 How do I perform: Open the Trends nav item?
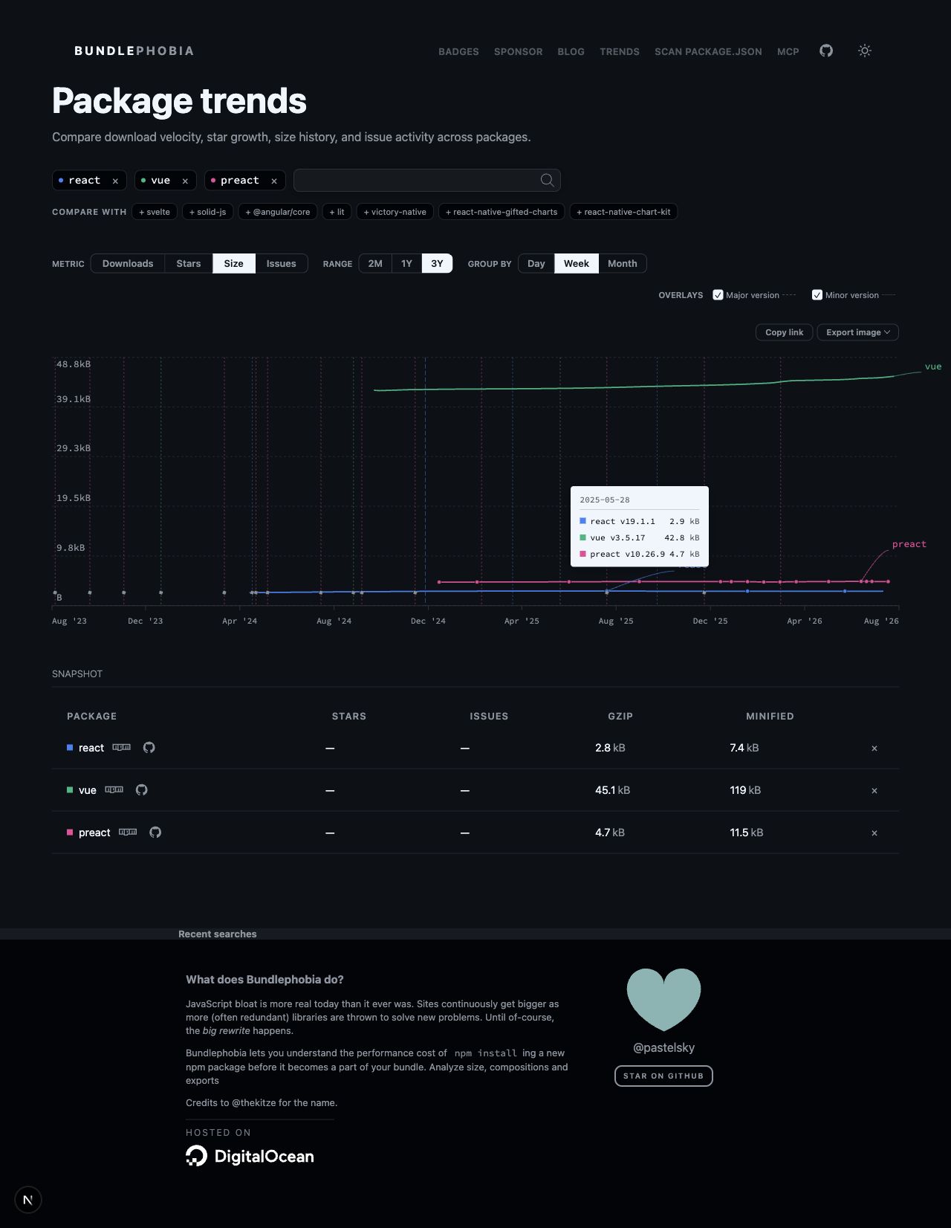[x=620, y=51]
